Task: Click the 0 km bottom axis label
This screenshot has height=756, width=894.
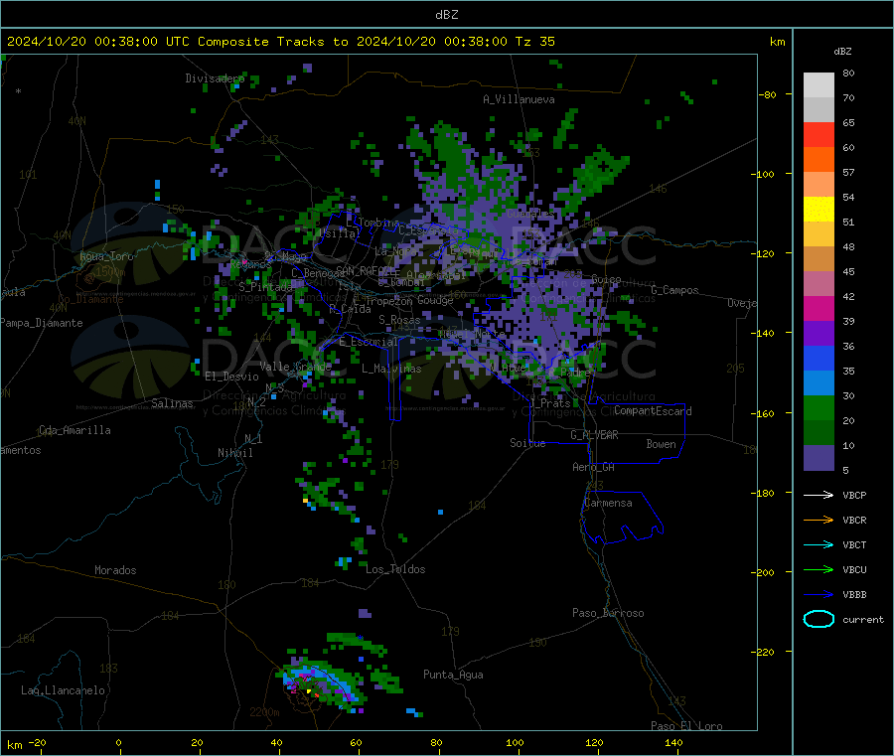Action: pos(118,742)
